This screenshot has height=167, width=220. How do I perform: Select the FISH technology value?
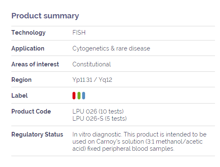[79, 33]
